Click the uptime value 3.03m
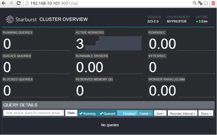Image resolution: width=217 pixels, height=135 pixels. pyautogui.click(x=203, y=21)
